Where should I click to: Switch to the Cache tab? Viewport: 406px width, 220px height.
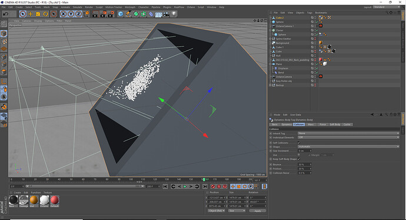(x=347, y=125)
